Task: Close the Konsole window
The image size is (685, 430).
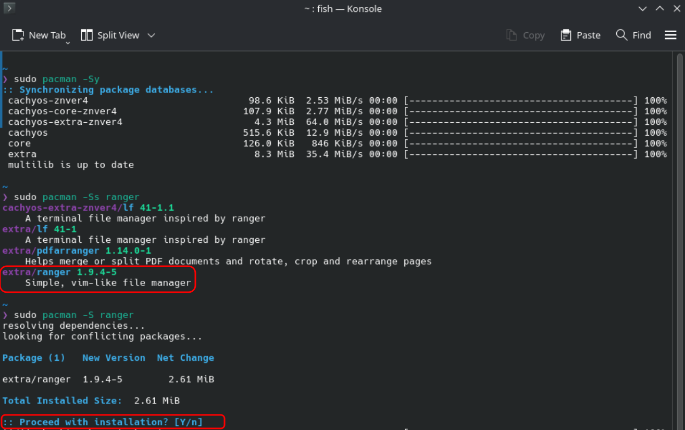Action: point(677,8)
